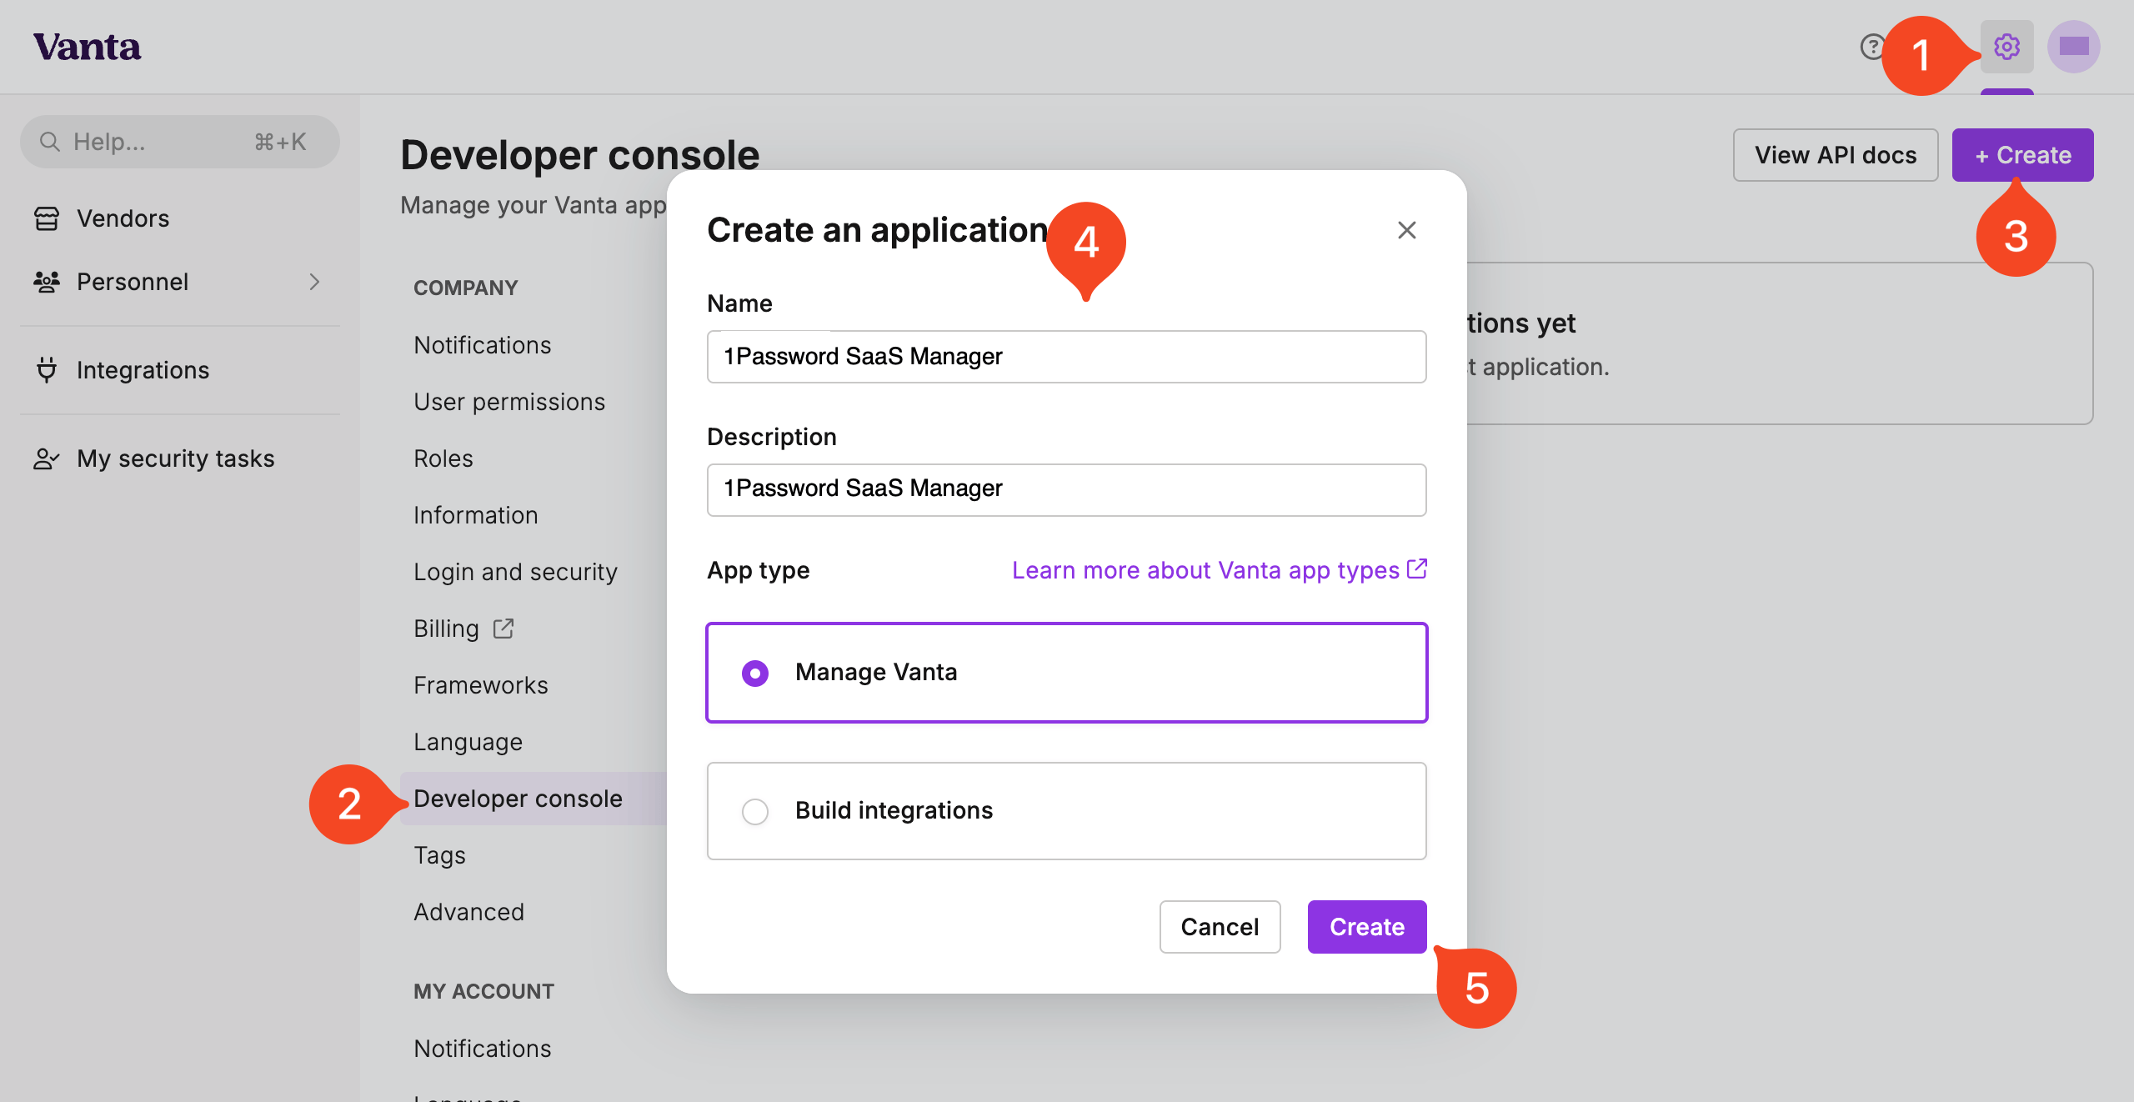Screen dimensions: 2134x1102
Task: Open Notifications under My Account
Action: click(x=483, y=1049)
